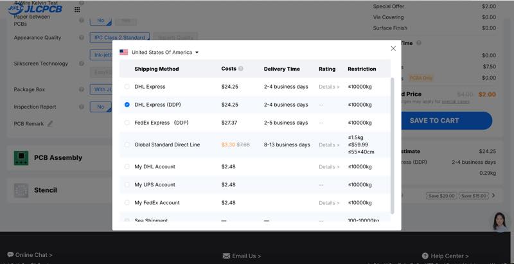The width and height of the screenshot is (514, 264).
Task: Click Appearance Quality help icon
Action: [82, 37]
